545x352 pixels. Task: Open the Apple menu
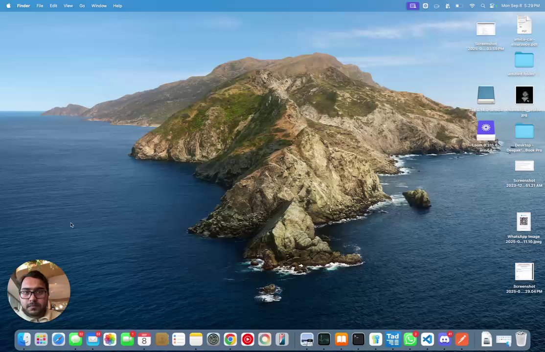point(8,6)
